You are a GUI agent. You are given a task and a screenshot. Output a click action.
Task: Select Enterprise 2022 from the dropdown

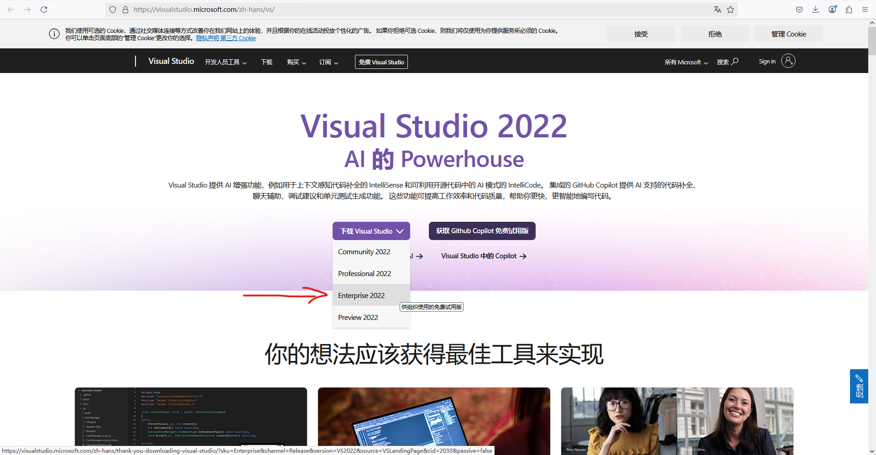[371, 295]
